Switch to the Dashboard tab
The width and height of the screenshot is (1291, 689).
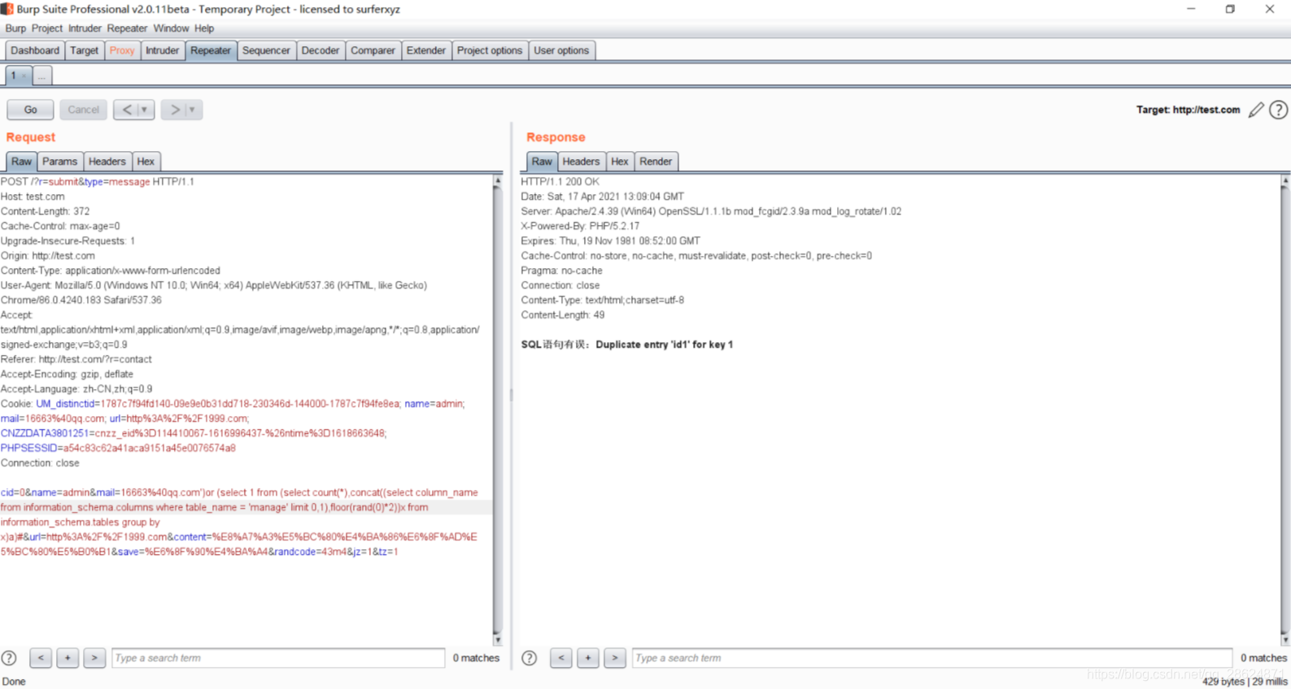coord(35,50)
